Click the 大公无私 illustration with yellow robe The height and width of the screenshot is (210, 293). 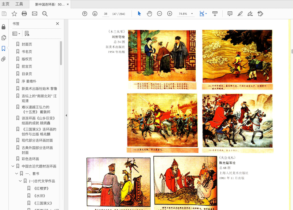[118, 182]
